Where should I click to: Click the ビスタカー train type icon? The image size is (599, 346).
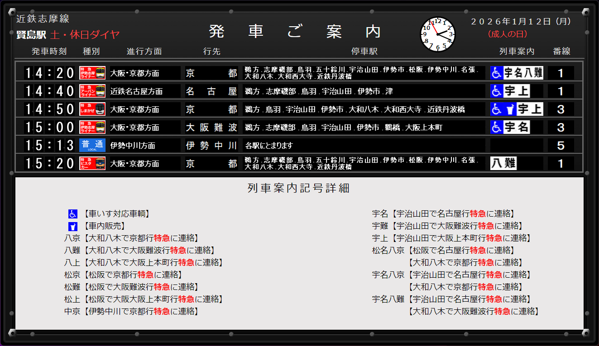point(92,163)
